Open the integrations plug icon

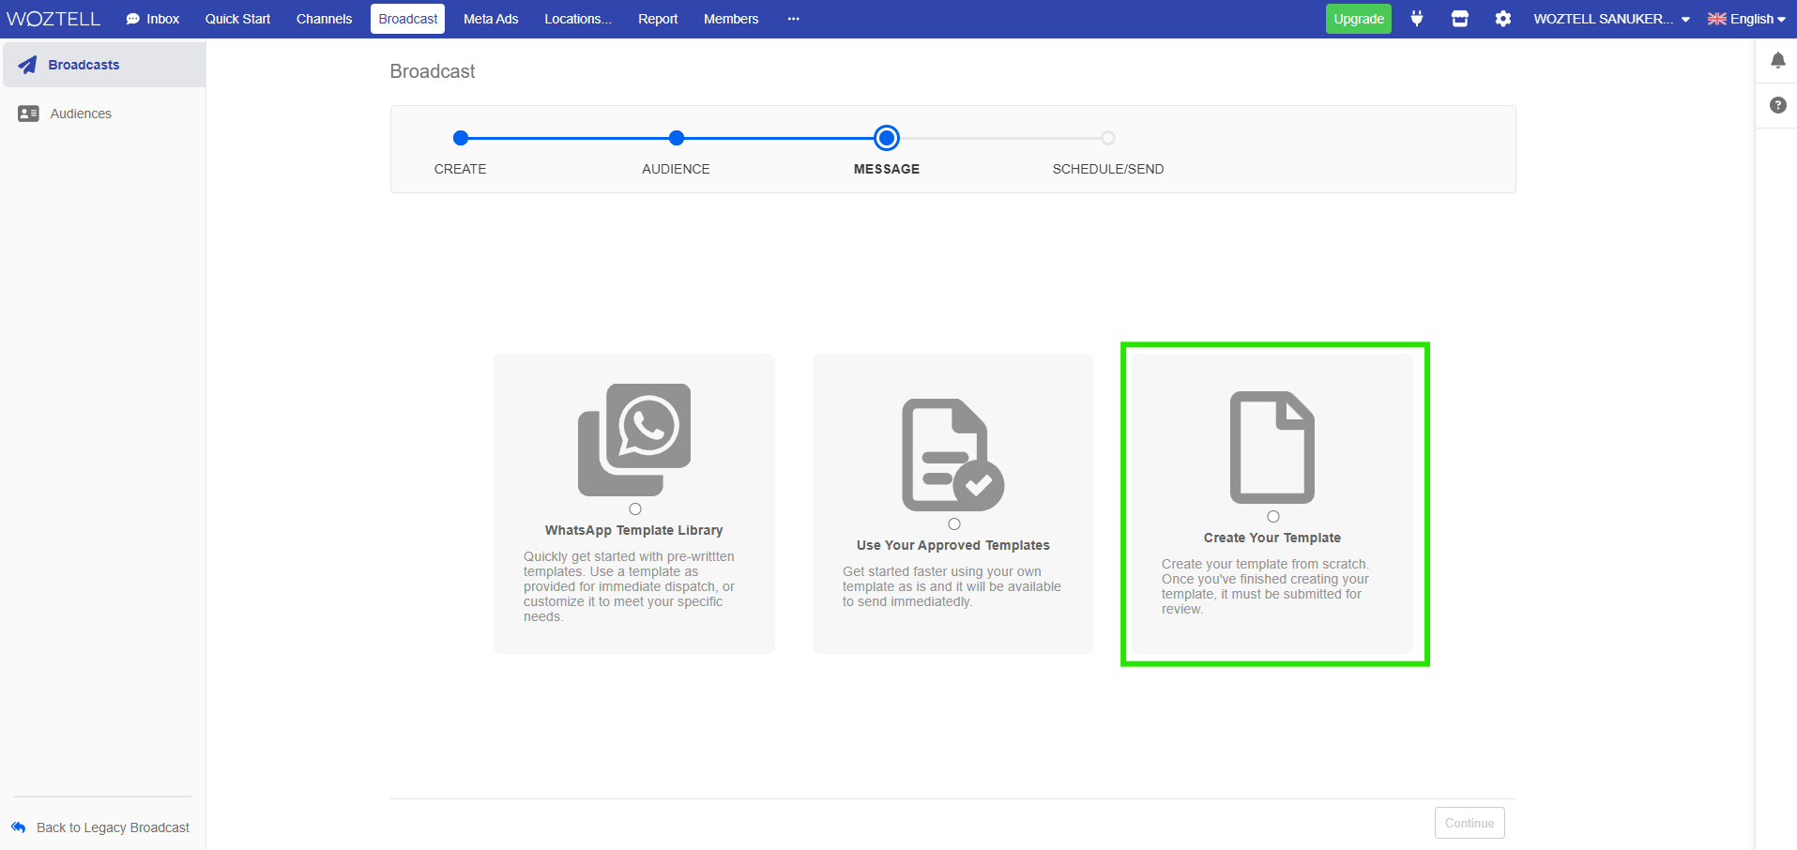click(1417, 18)
